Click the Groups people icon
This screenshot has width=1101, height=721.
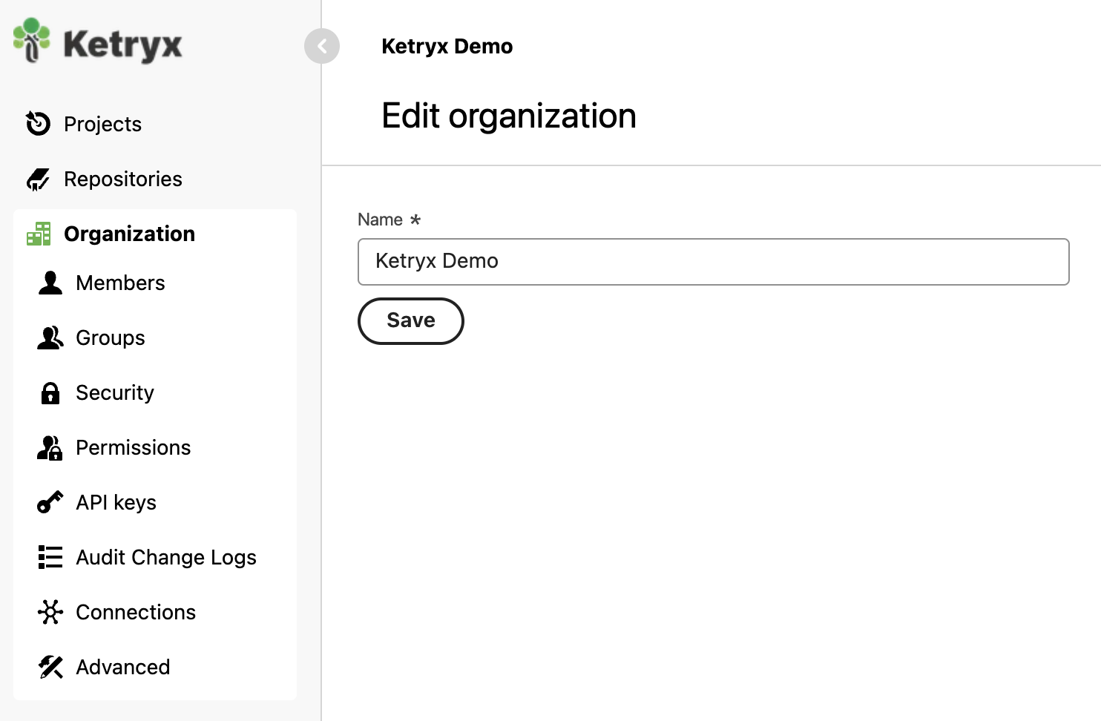pyautogui.click(x=50, y=338)
